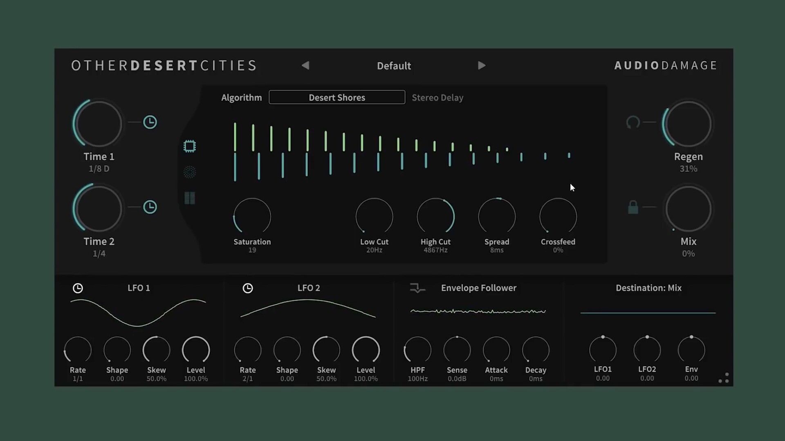Click the Time 2 value 1/4

99,254
